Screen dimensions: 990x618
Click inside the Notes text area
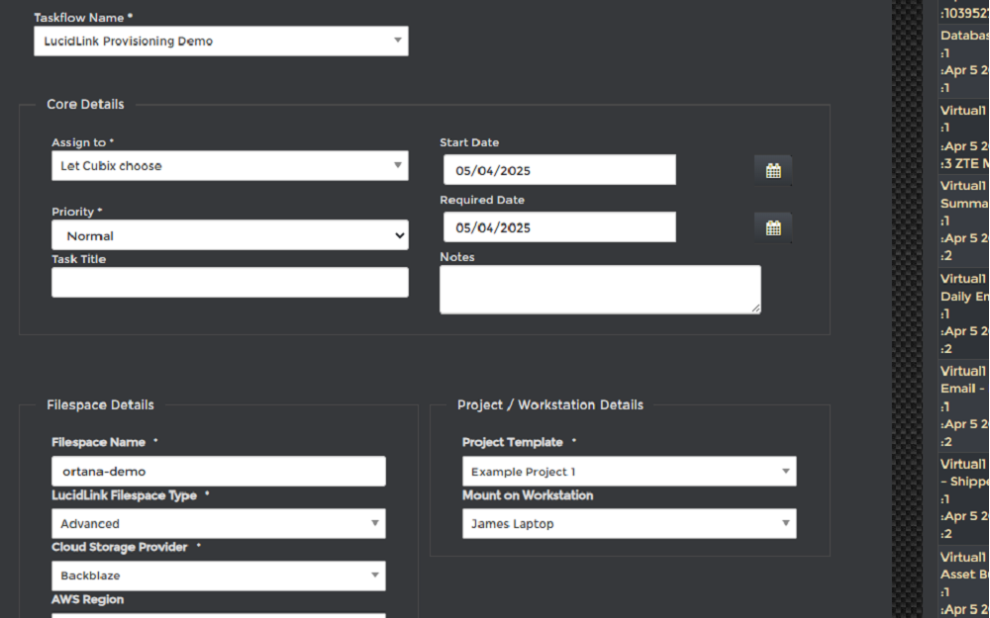[600, 290]
